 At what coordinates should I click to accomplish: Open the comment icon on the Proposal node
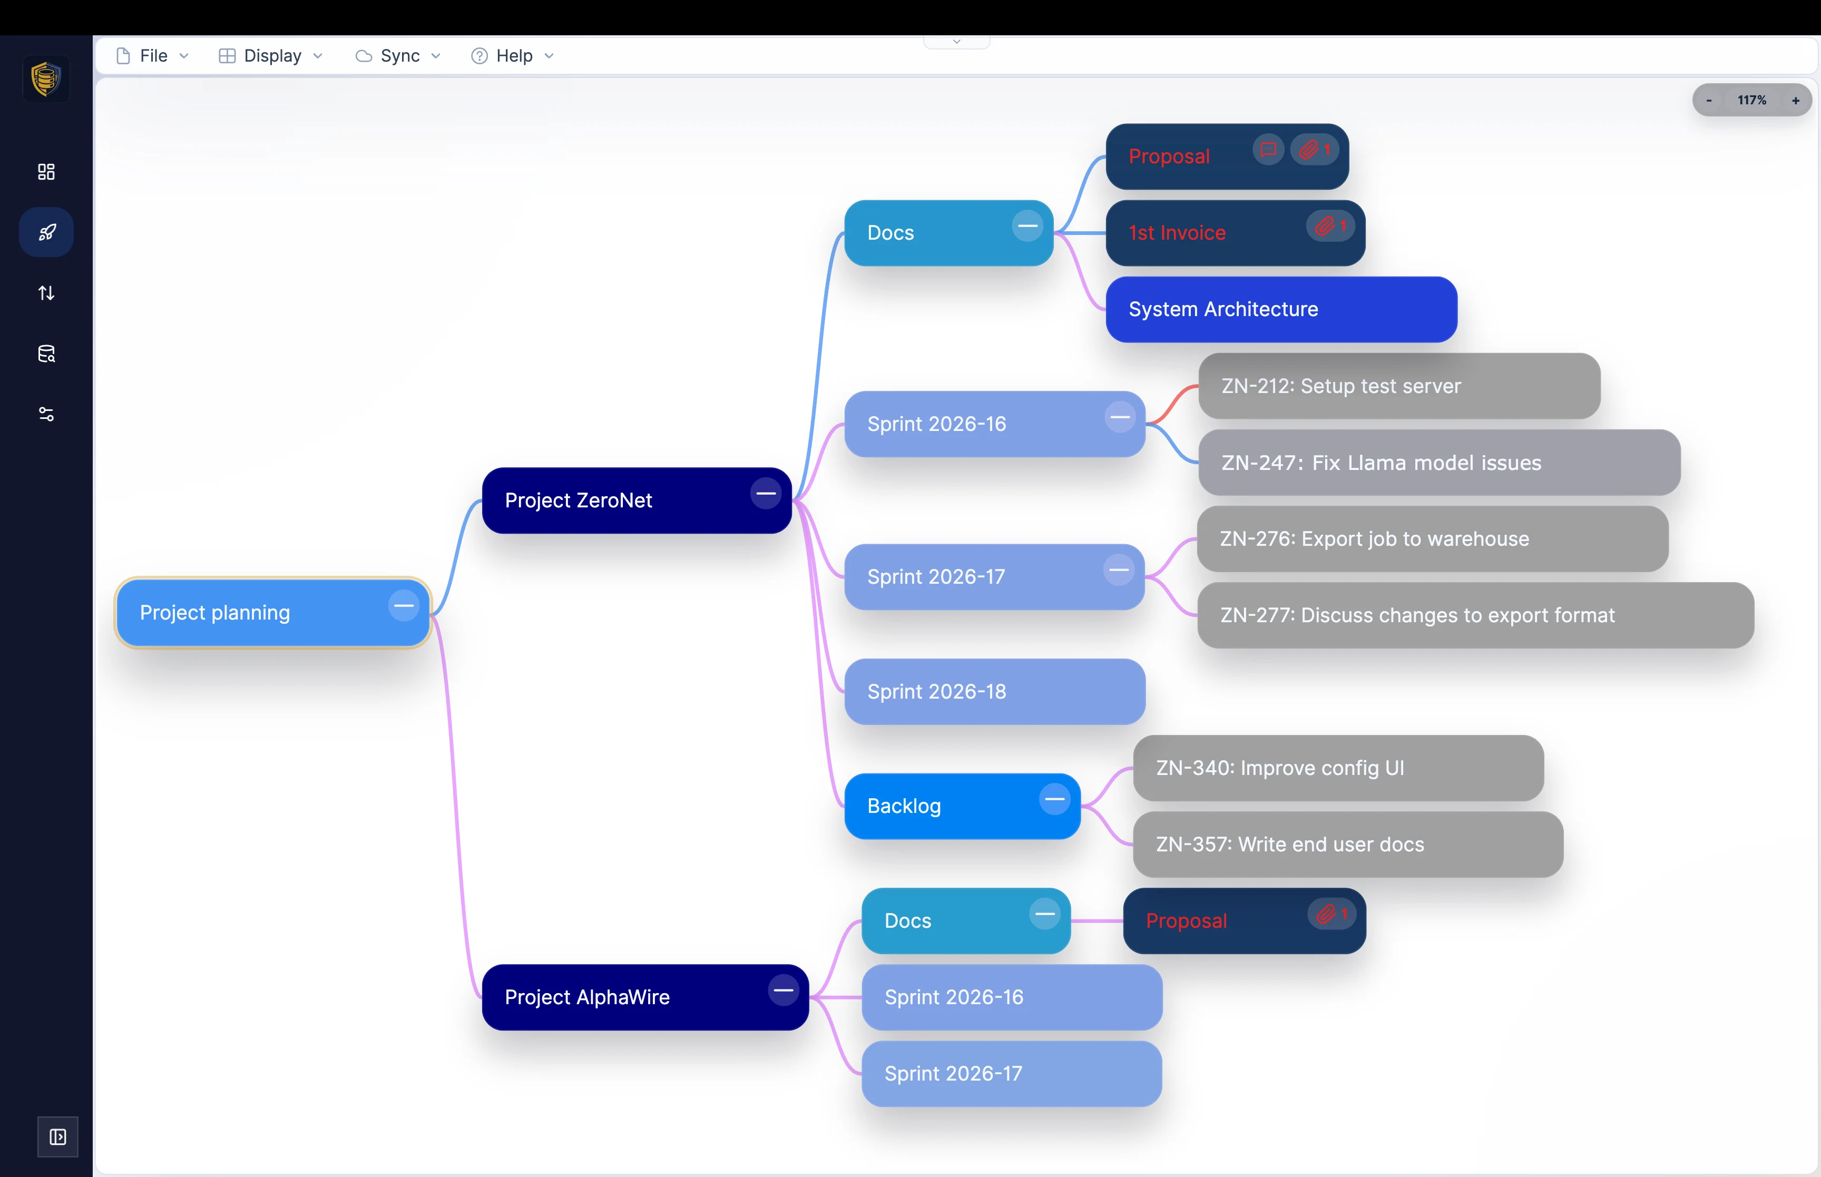(1267, 150)
